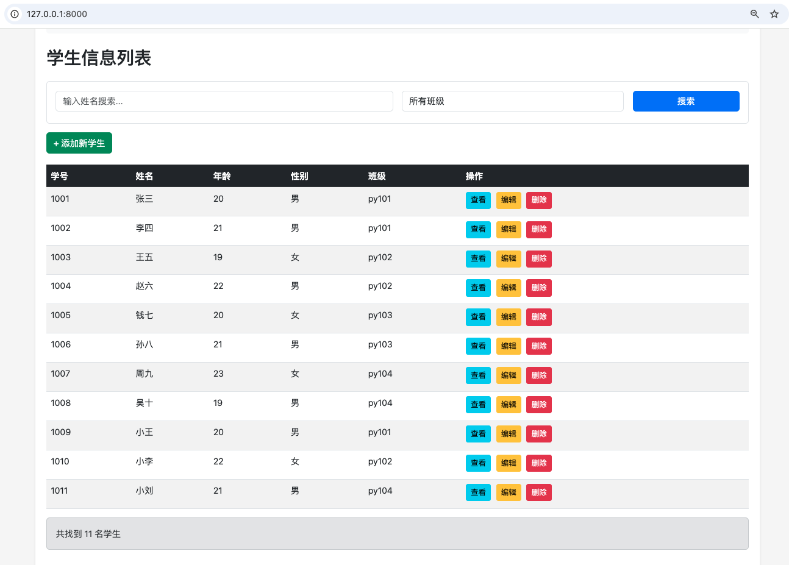Edit student 1001 张三
Viewport: 789px width, 565px height.
click(x=509, y=200)
